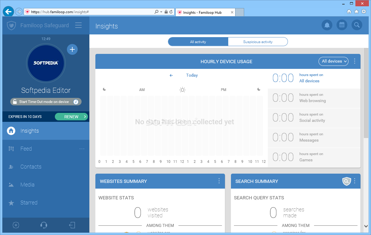
Task: Go to previous day with left arrow
Action: coord(171,75)
